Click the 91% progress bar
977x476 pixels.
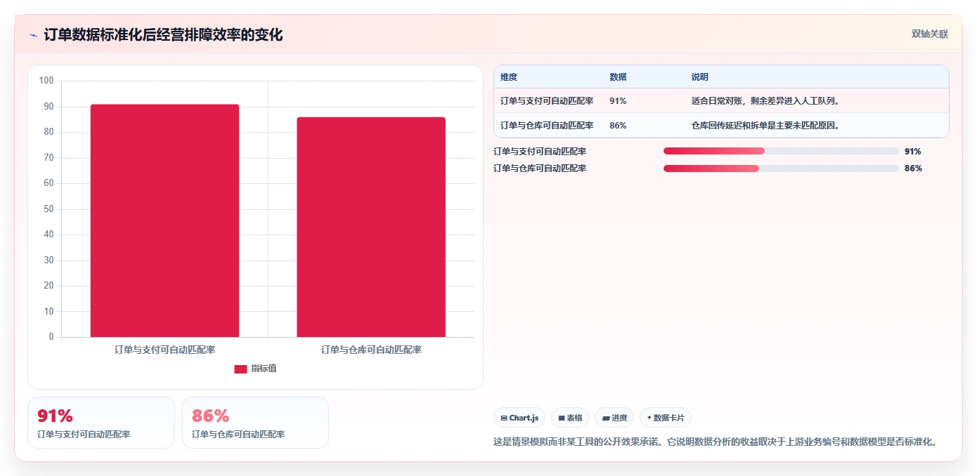781,151
